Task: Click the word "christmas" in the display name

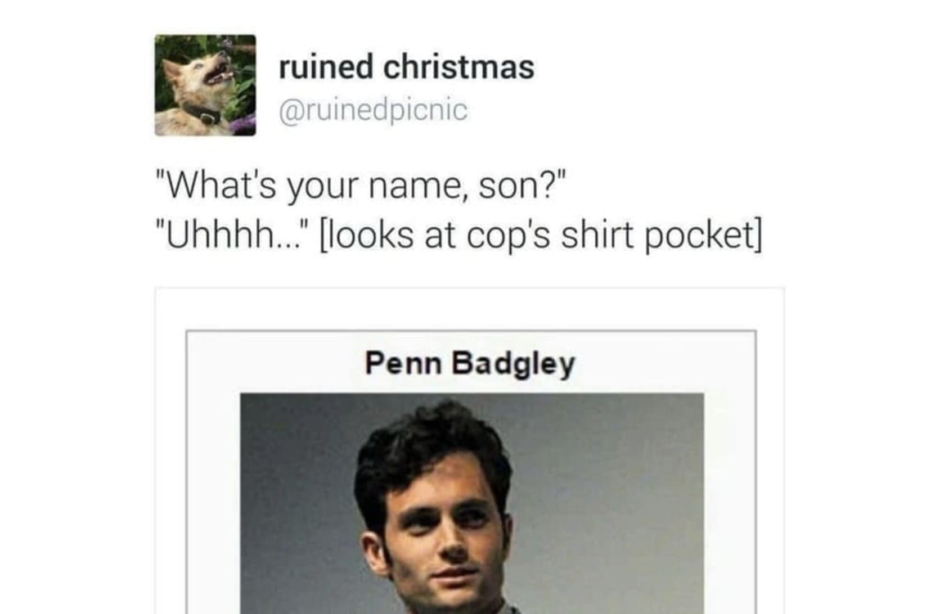Action: click(x=458, y=67)
